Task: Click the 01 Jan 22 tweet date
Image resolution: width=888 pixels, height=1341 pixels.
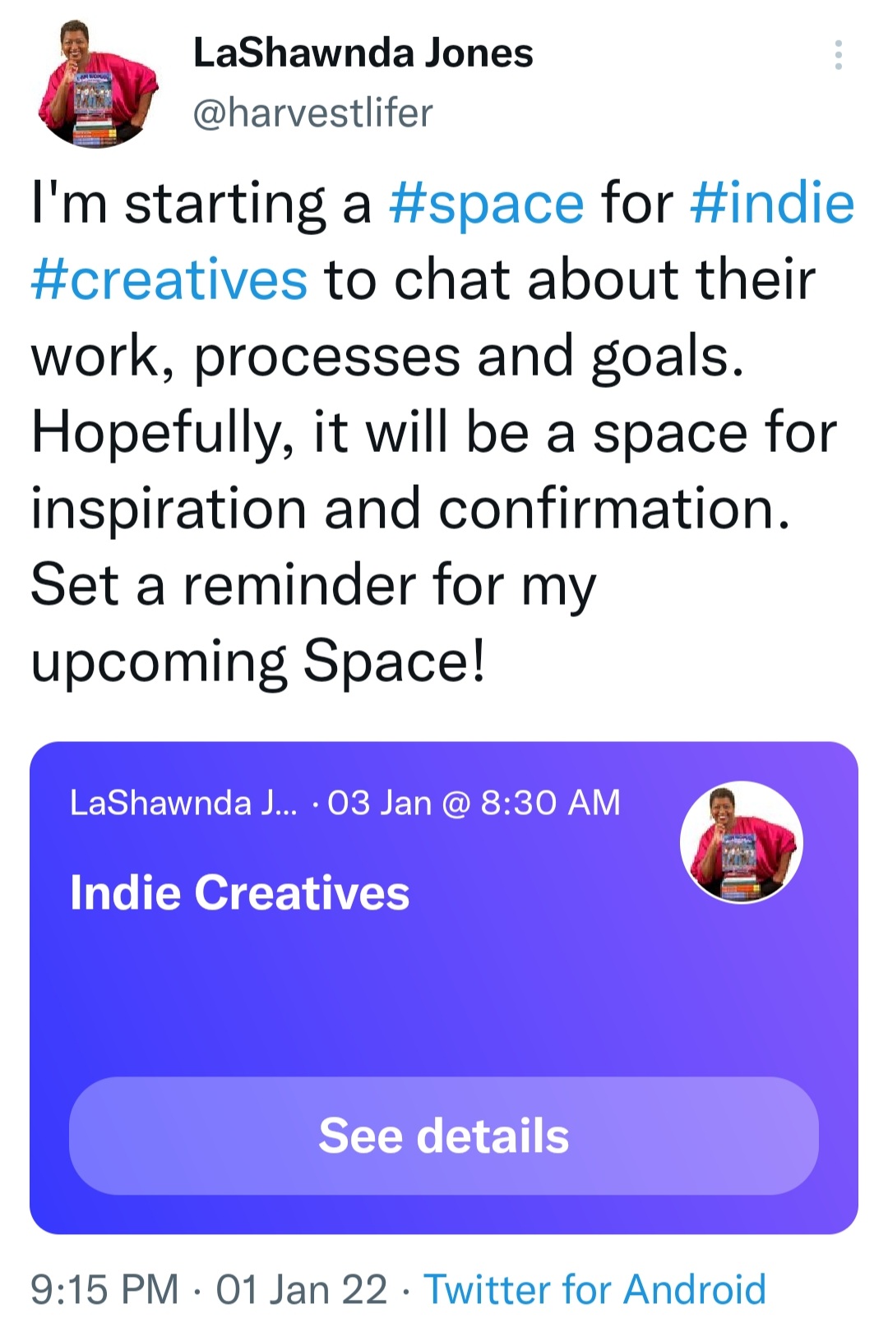Action: click(x=301, y=1289)
